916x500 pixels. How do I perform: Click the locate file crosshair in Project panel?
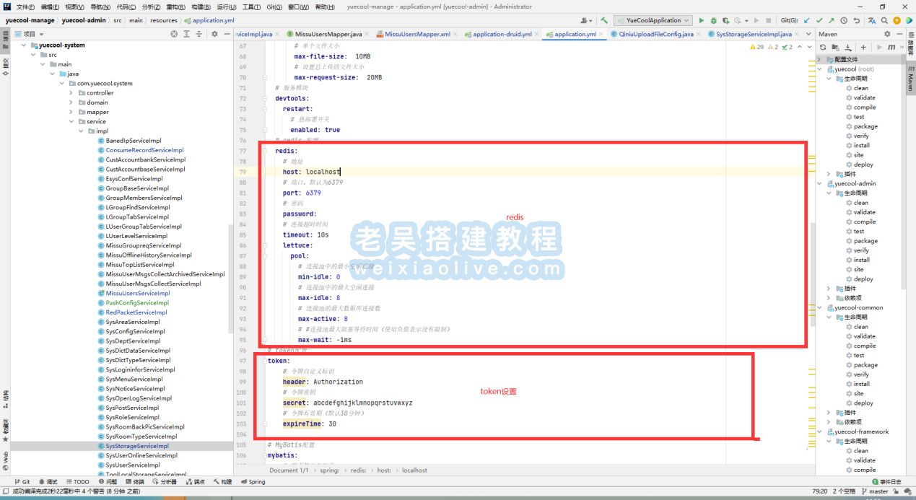(x=174, y=34)
